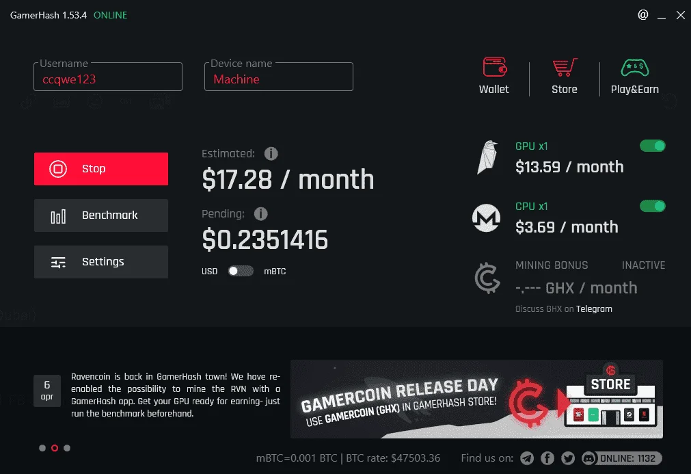This screenshot has width=691, height=474.
Task: Click the GHX / month bonus value
Action: click(x=576, y=288)
